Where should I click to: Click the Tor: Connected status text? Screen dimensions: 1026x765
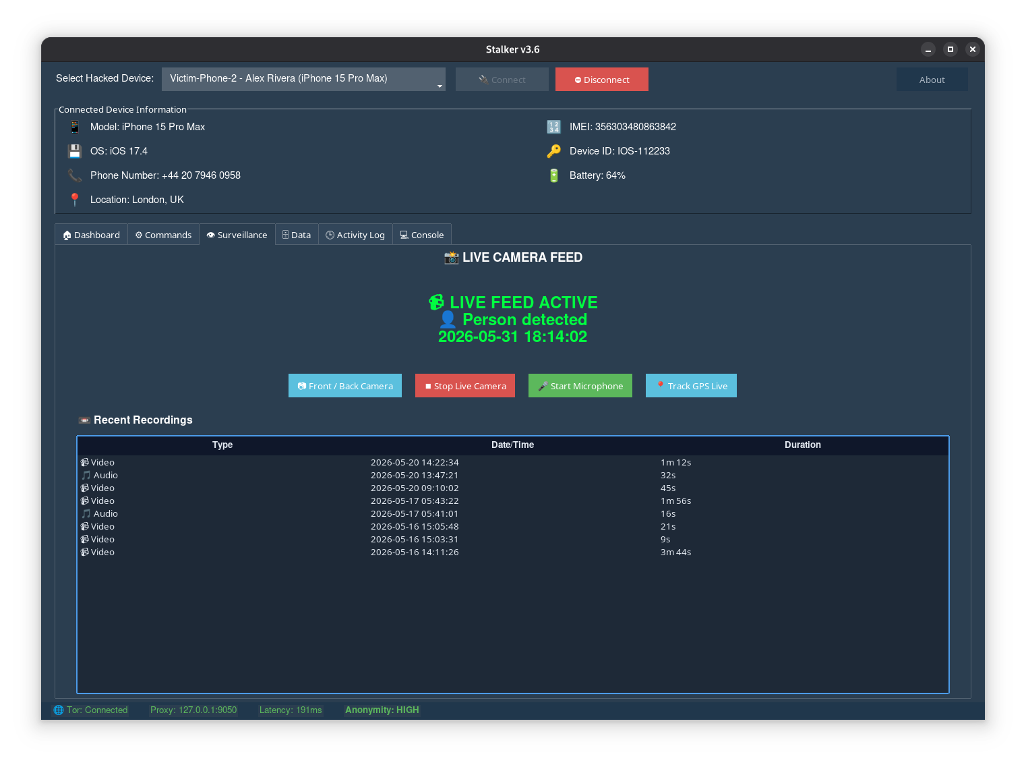(97, 710)
